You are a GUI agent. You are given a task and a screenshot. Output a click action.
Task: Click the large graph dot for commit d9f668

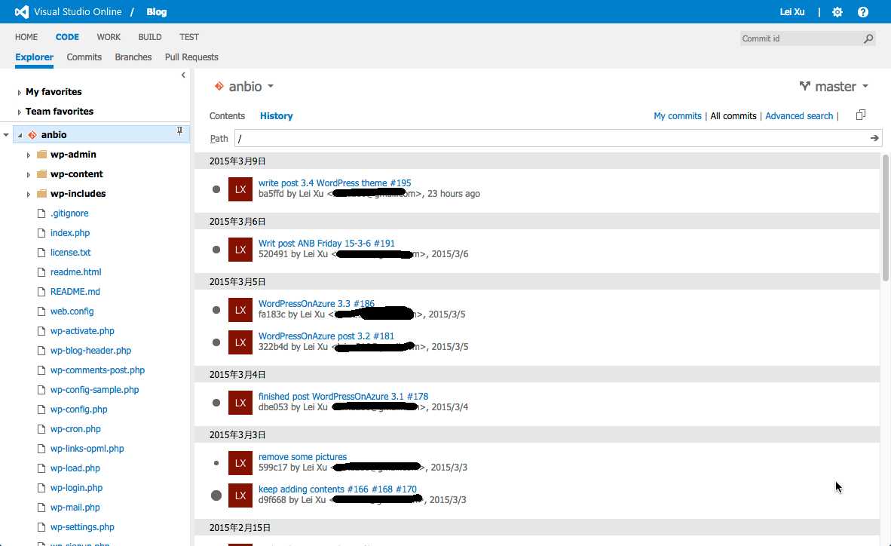(x=216, y=495)
